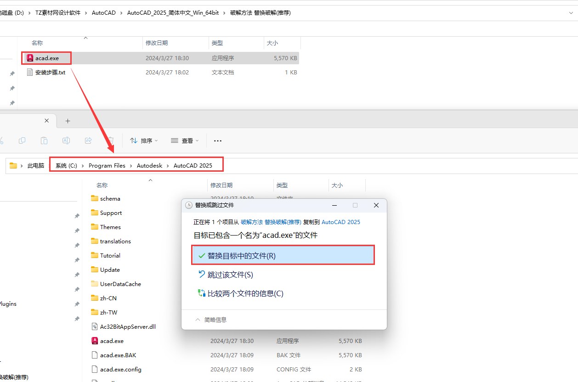Click the share toolbar icon
Viewport: 578px width, 382px height.
coord(88,140)
